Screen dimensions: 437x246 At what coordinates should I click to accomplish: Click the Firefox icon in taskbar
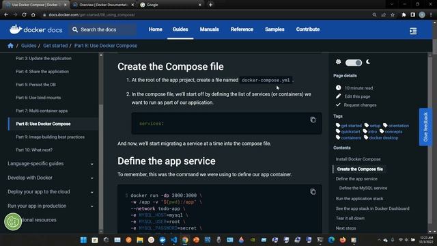tap(343, 240)
